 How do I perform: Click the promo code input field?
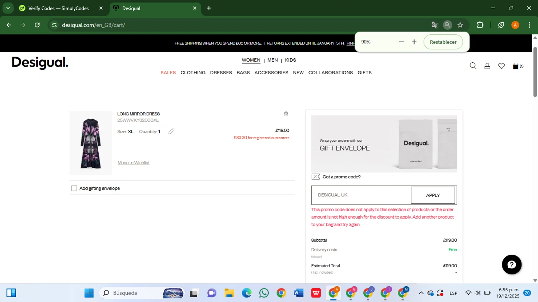pos(361,195)
